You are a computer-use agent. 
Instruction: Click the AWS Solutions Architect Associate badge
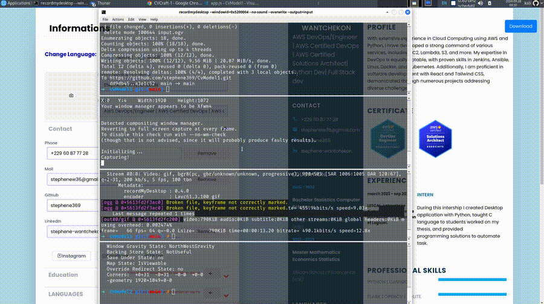coord(435,139)
